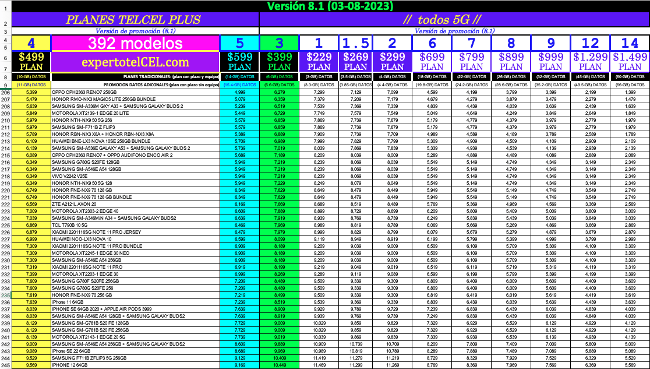Click 10,449 in the IPHONE 12 64GB row
Image resolution: width=650 pixels, height=369 pixels.
click(x=279, y=366)
